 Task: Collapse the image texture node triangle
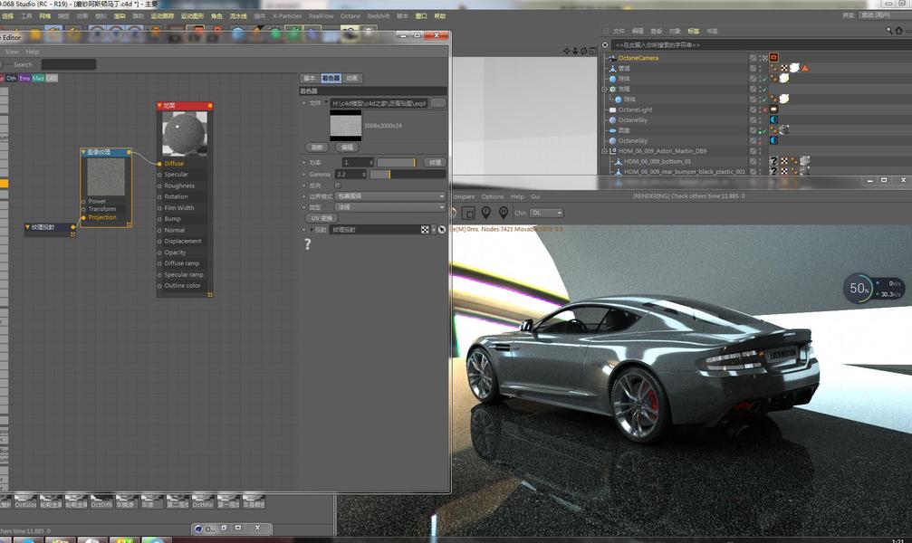click(83, 152)
